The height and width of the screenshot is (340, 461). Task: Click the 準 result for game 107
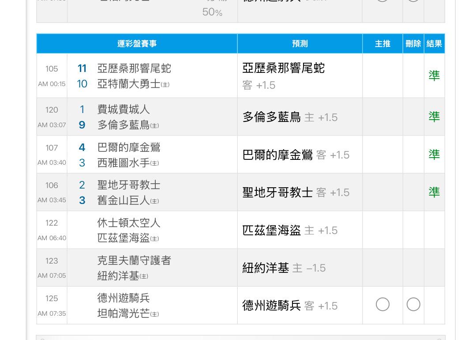click(434, 155)
